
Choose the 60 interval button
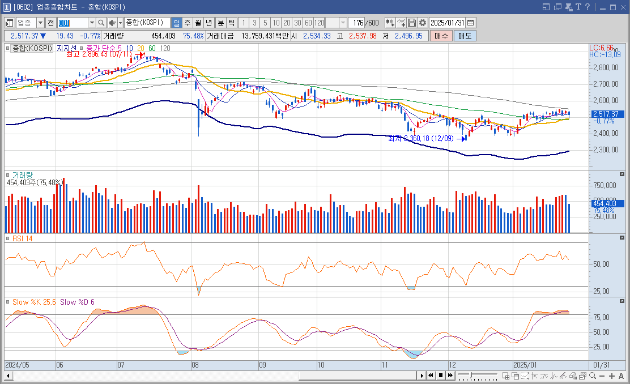(x=309, y=23)
